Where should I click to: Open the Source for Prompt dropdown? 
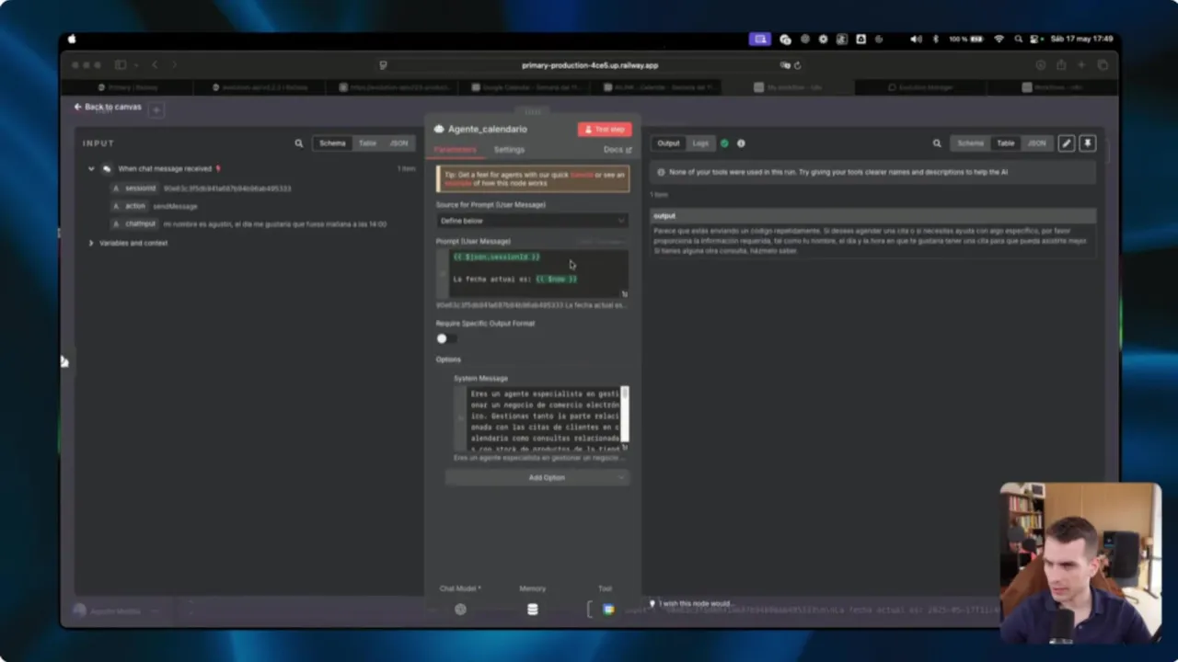coord(532,221)
